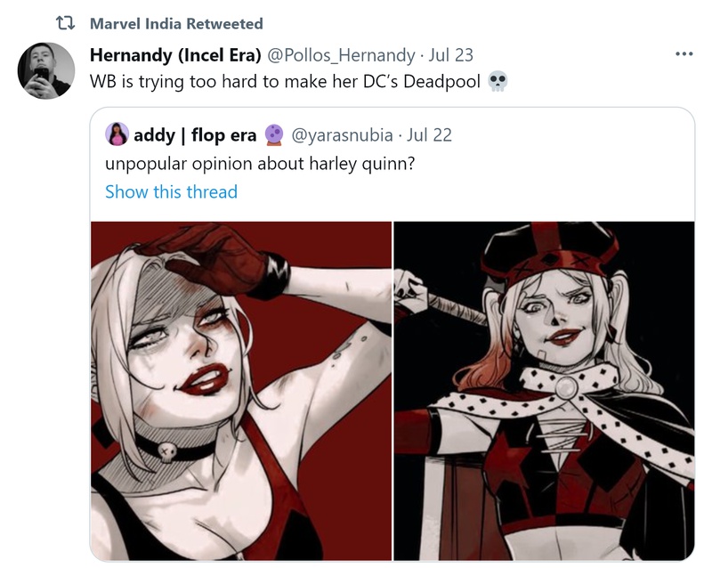The image size is (712, 568).
Task: Click the addy | flop era name
Action: coord(195,135)
